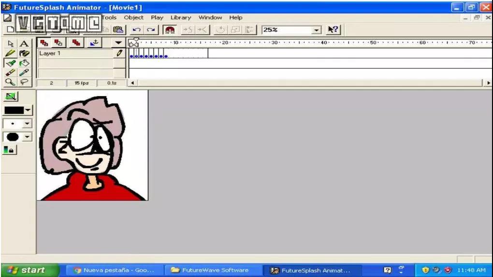This screenshot has width=493, height=277.
Task: Select the Lasso tool
Action: click(24, 83)
